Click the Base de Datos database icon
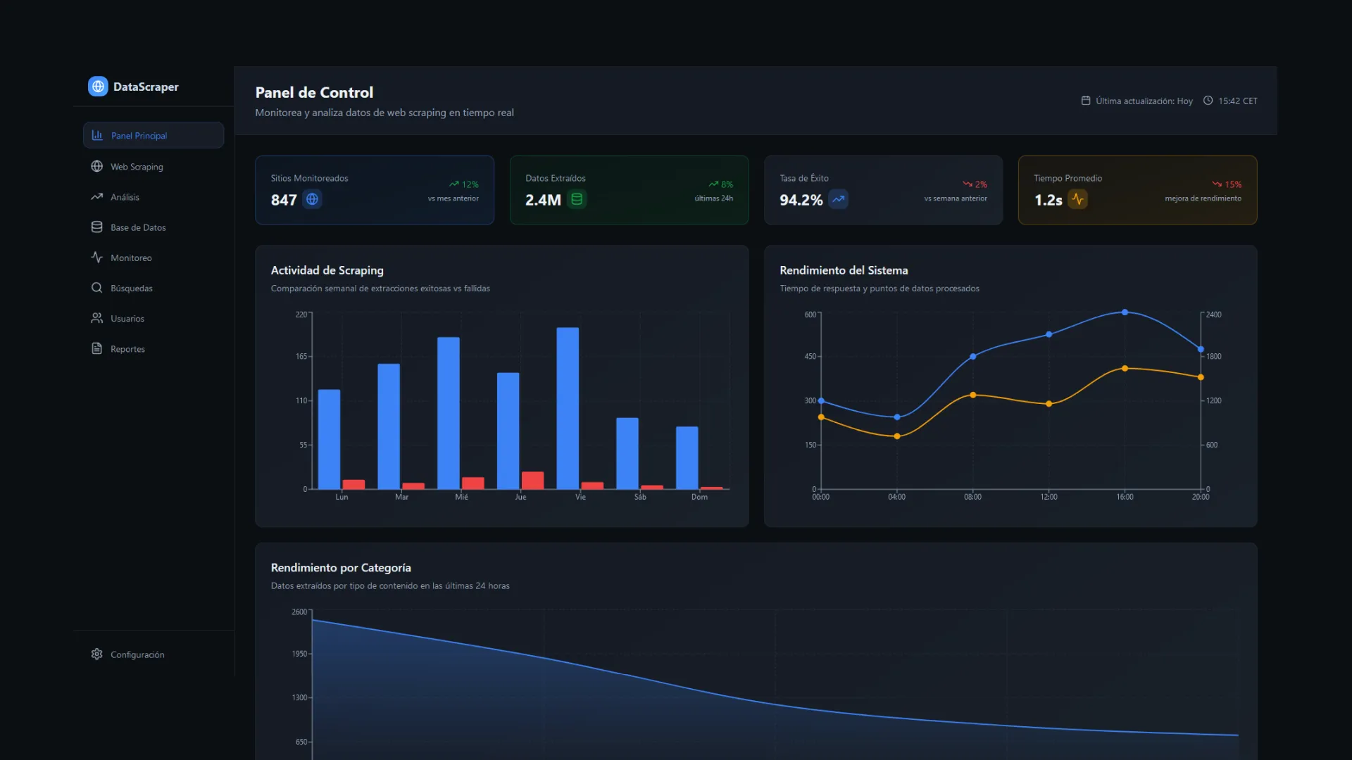The width and height of the screenshot is (1352, 760). click(97, 227)
